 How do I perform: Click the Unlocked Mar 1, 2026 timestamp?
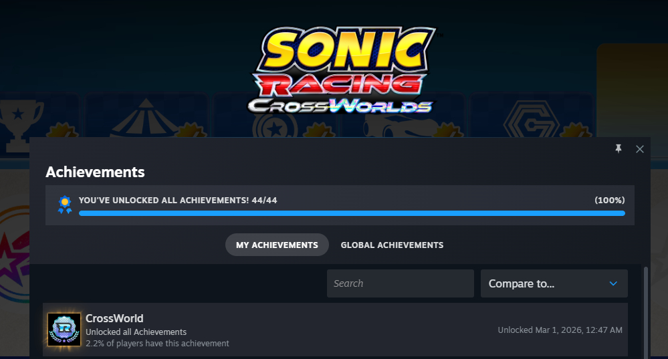click(560, 330)
